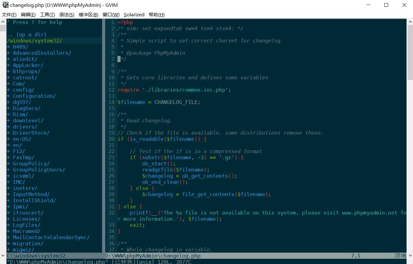Click the GVIM application icon in title bar
The image size is (413, 264).
tap(6, 5)
